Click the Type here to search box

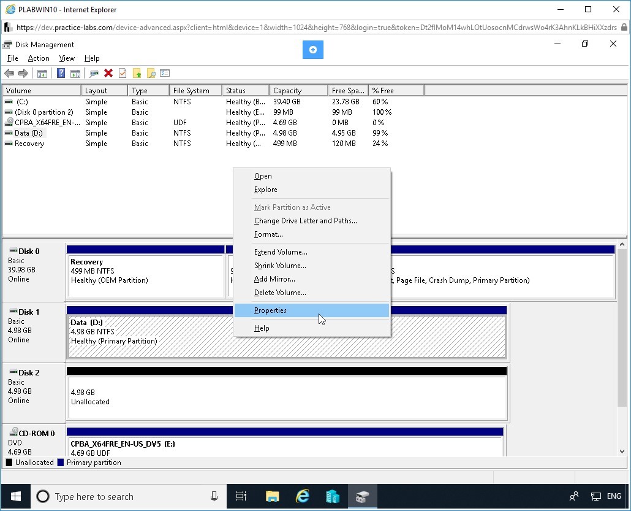click(x=129, y=496)
